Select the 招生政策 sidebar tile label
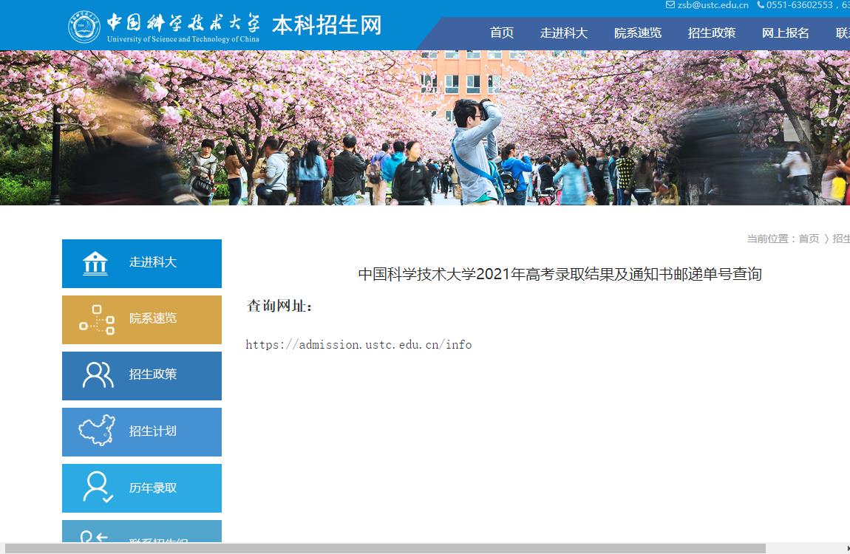The image size is (850, 554). [x=153, y=375]
